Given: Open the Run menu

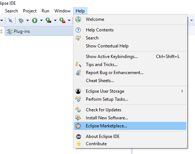Looking at the screenshot, I should [45, 11].
